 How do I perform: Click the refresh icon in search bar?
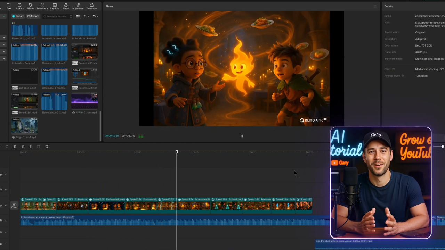point(71,16)
